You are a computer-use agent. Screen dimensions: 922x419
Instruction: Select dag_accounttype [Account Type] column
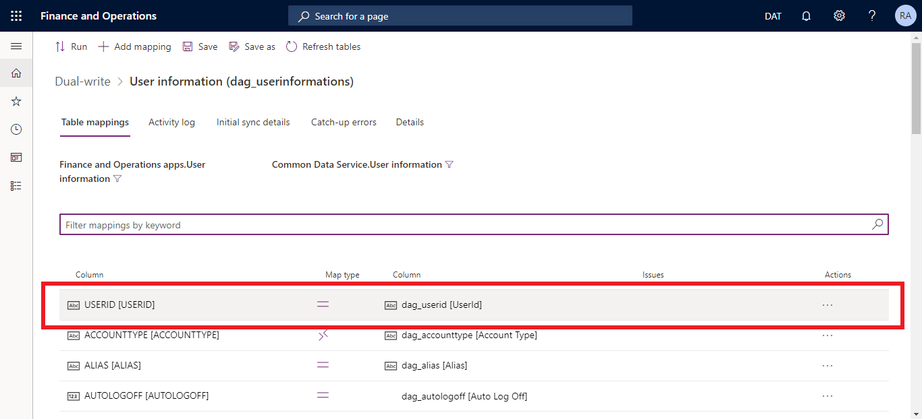pyautogui.click(x=469, y=335)
